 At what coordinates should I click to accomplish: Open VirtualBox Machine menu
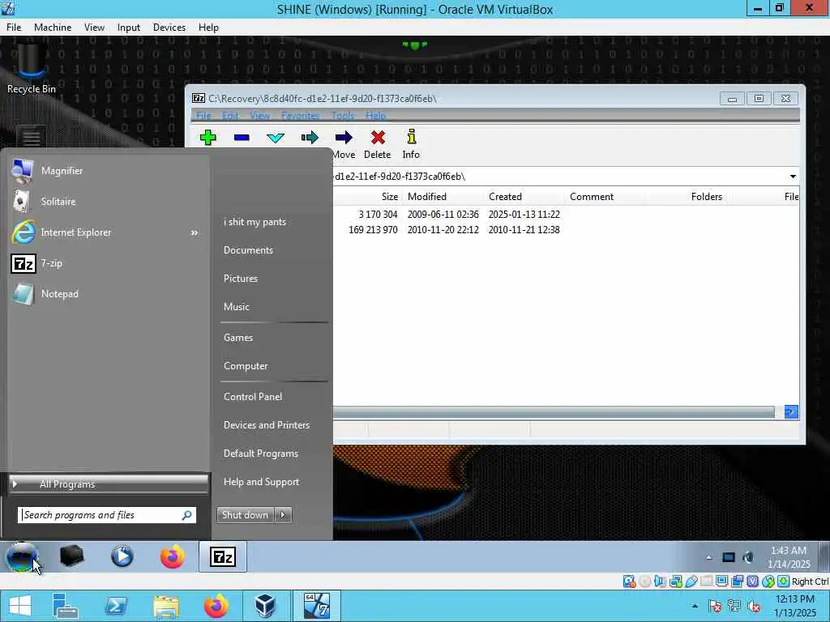[53, 28]
